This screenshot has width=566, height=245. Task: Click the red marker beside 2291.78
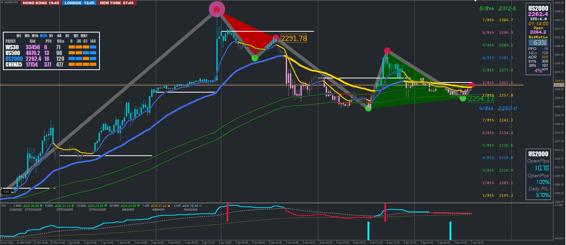(276, 38)
